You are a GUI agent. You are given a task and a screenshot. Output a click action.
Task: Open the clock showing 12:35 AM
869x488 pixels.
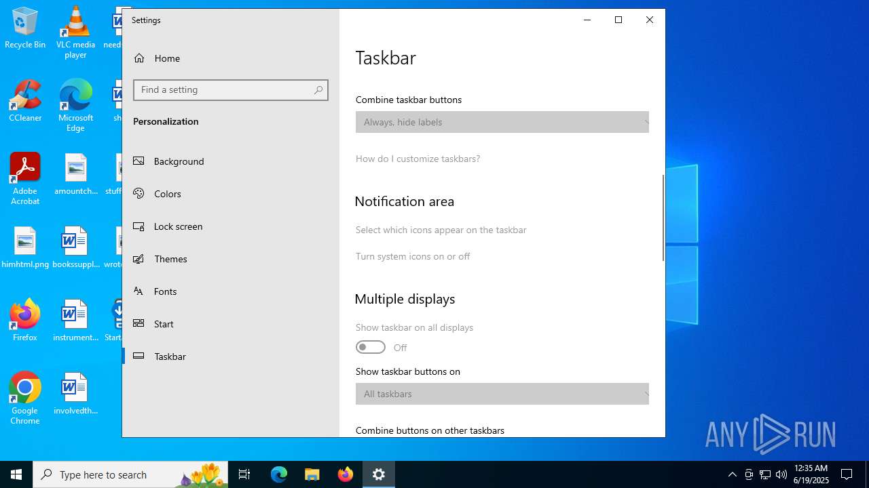pyautogui.click(x=811, y=474)
